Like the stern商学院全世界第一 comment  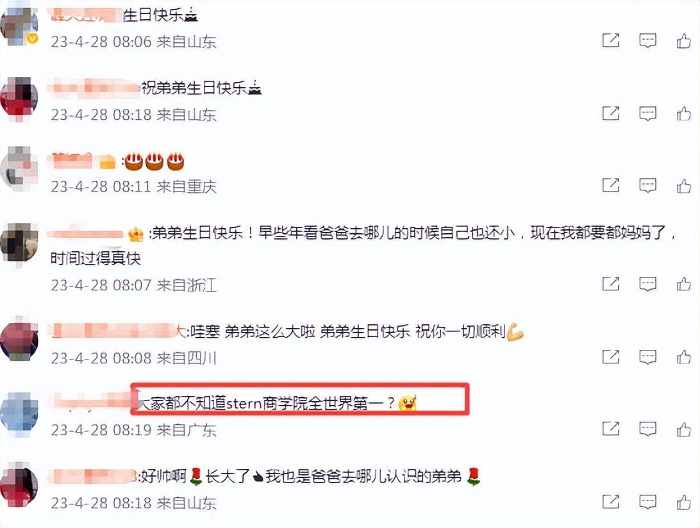683,429
